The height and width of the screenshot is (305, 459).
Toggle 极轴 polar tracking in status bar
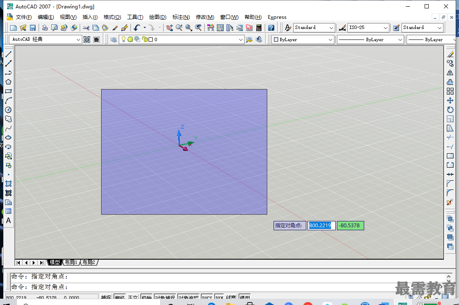146,297
